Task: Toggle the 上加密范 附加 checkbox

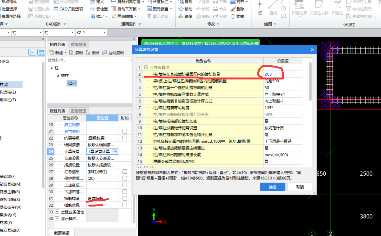Action: coord(125,185)
